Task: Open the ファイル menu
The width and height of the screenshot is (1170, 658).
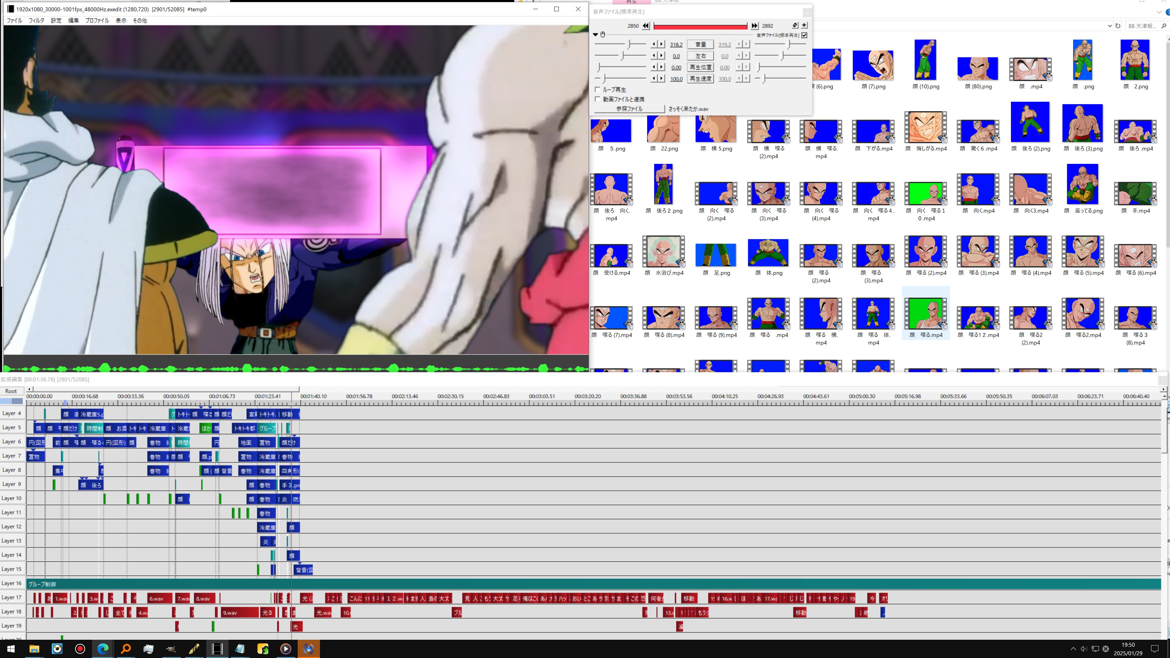Action: point(15,20)
